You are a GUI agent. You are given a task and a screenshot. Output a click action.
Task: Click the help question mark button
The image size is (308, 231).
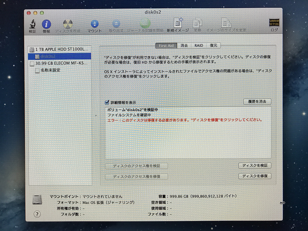click(37, 214)
